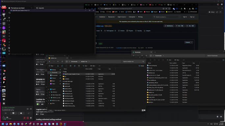The image size is (225, 126).
Task: Add a server in Discord sidebar
Action: pyautogui.click(x=4, y=99)
